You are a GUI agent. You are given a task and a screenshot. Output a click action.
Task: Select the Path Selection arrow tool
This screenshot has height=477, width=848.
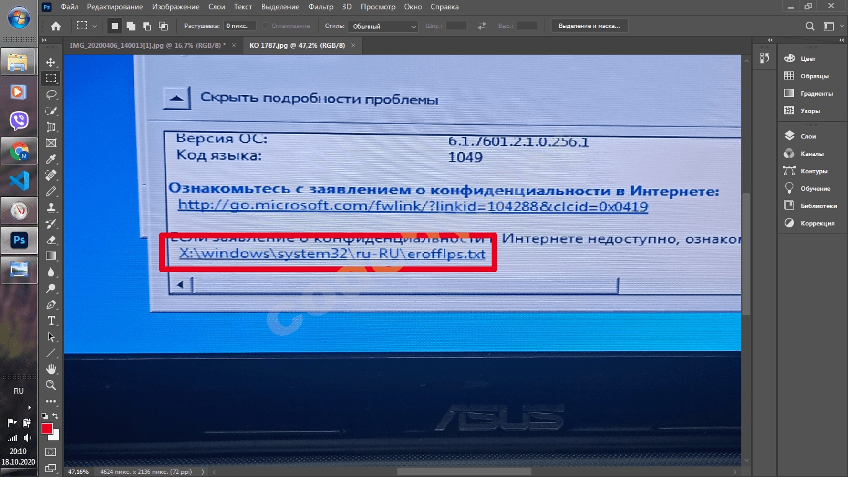[x=52, y=337]
